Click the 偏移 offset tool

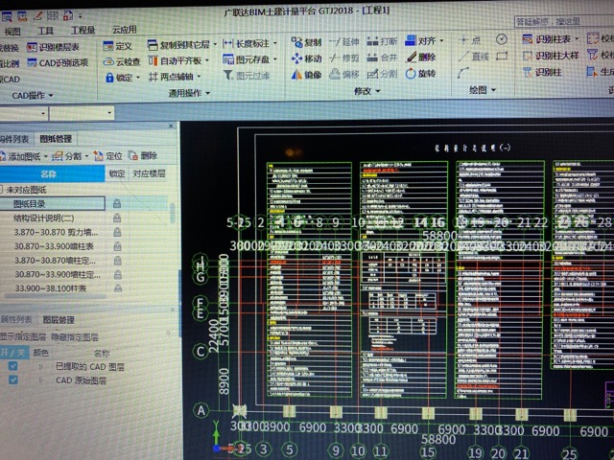343,74
